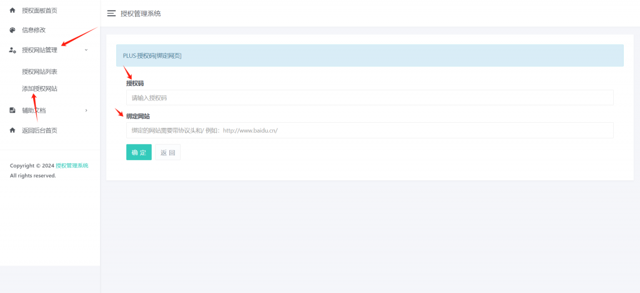Viewport: 640px width, 293px height.
Task: Click the PLUS-授权码[绑定网页] banner
Action: click(x=369, y=55)
